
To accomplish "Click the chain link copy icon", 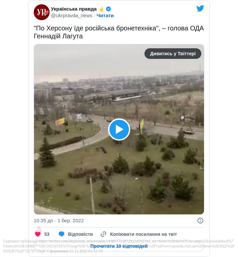I will (103, 234).
